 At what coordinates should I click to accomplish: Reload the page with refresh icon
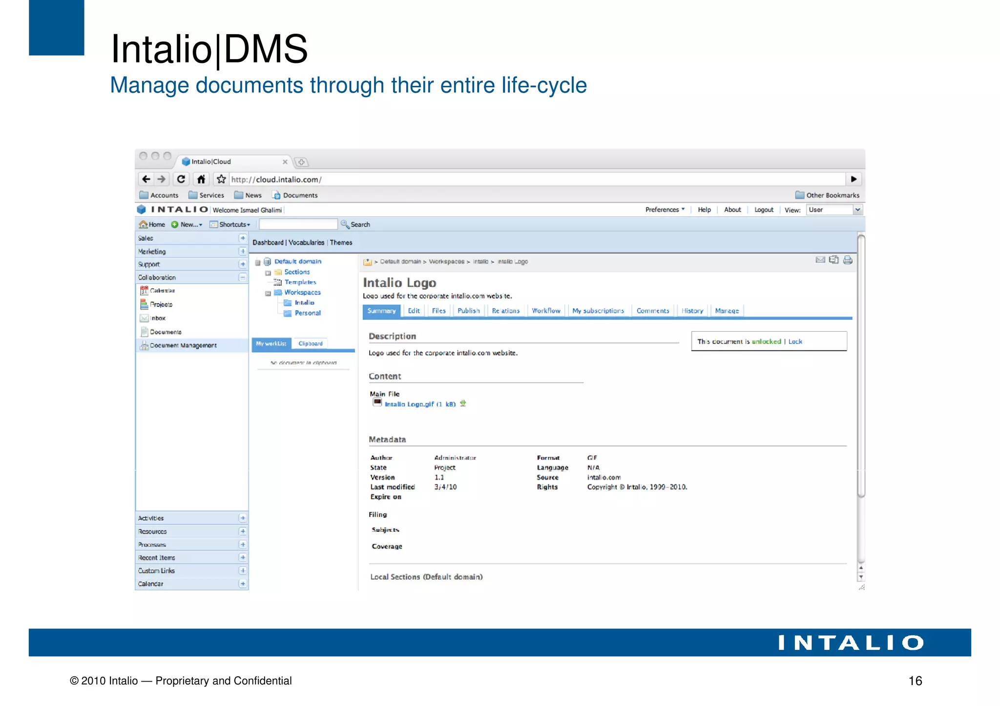(x=181, y=179)
